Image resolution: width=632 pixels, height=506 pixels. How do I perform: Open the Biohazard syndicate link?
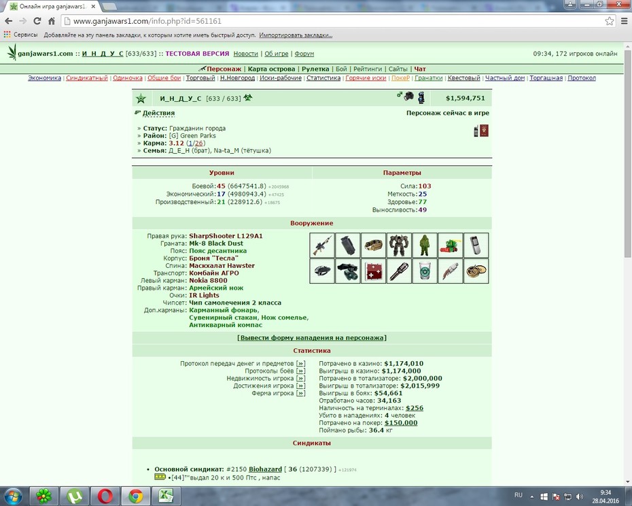[265, 469]
